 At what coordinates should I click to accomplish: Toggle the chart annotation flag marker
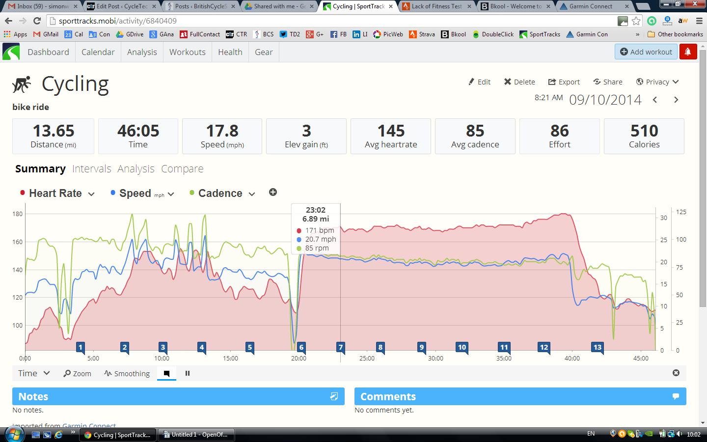click(x=166, y=373)
